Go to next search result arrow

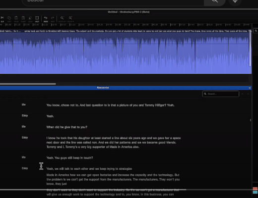pos(248,94)
